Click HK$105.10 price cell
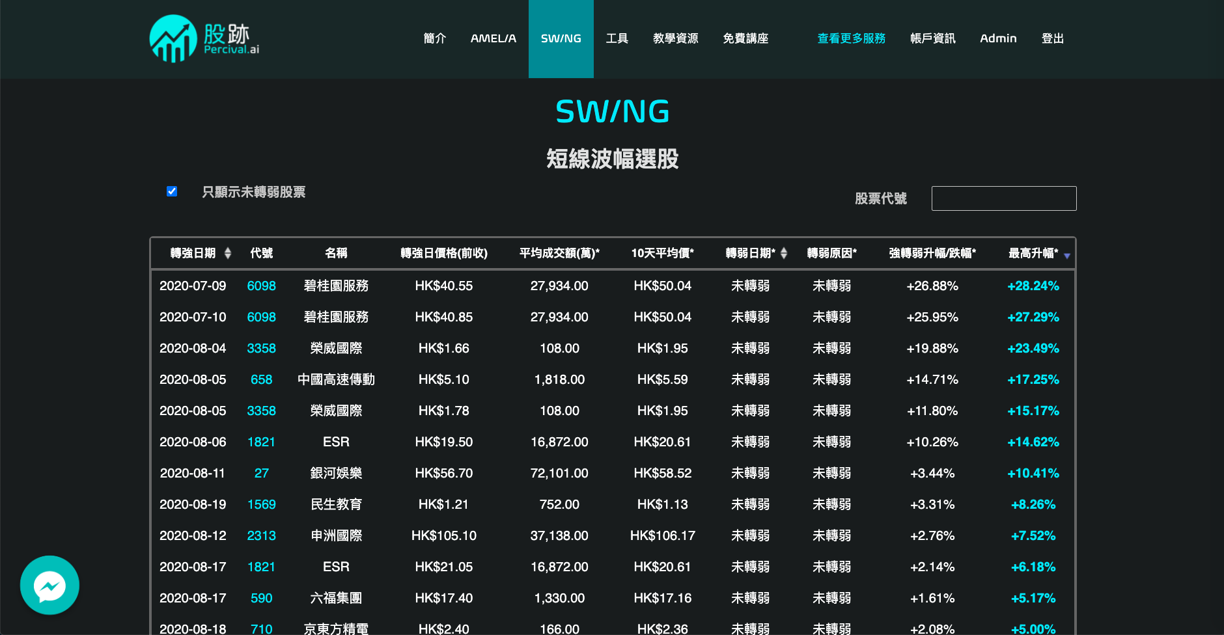The height and width of the screenshot is (635, 1224). (444, 535)
